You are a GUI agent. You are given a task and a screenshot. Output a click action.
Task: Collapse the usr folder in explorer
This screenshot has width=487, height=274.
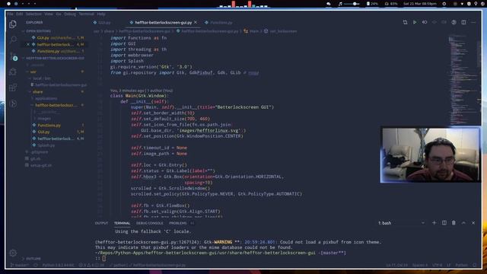tap(33, 72)
